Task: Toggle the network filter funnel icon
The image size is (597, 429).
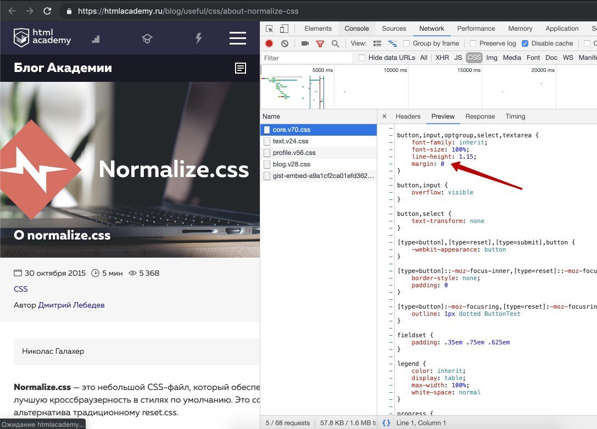Action: (320, 44)
